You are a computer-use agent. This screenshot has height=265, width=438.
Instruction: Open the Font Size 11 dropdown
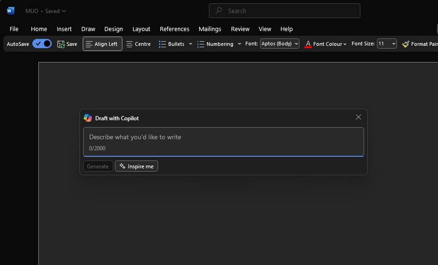click(387, 44)
